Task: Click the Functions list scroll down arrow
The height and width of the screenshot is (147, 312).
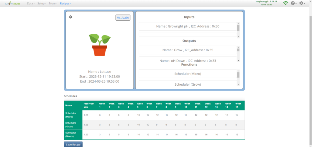Action: 238,84
